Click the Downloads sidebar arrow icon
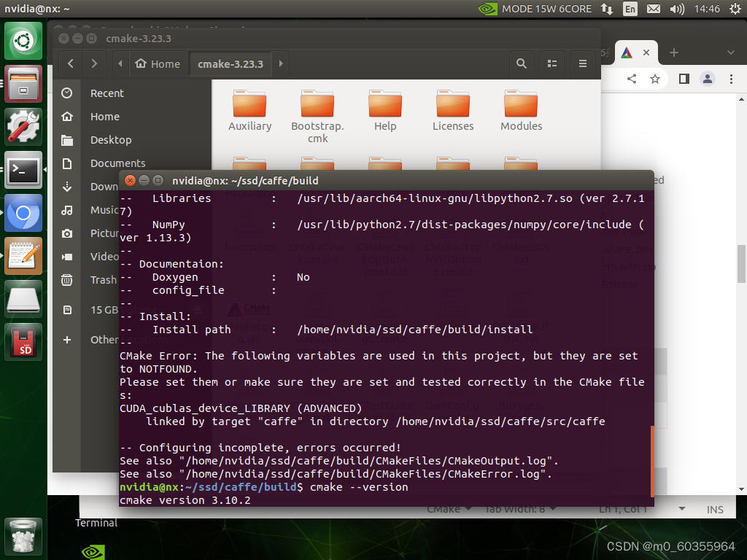This screenshot has height=560, width=747. [x=67, y=187]
